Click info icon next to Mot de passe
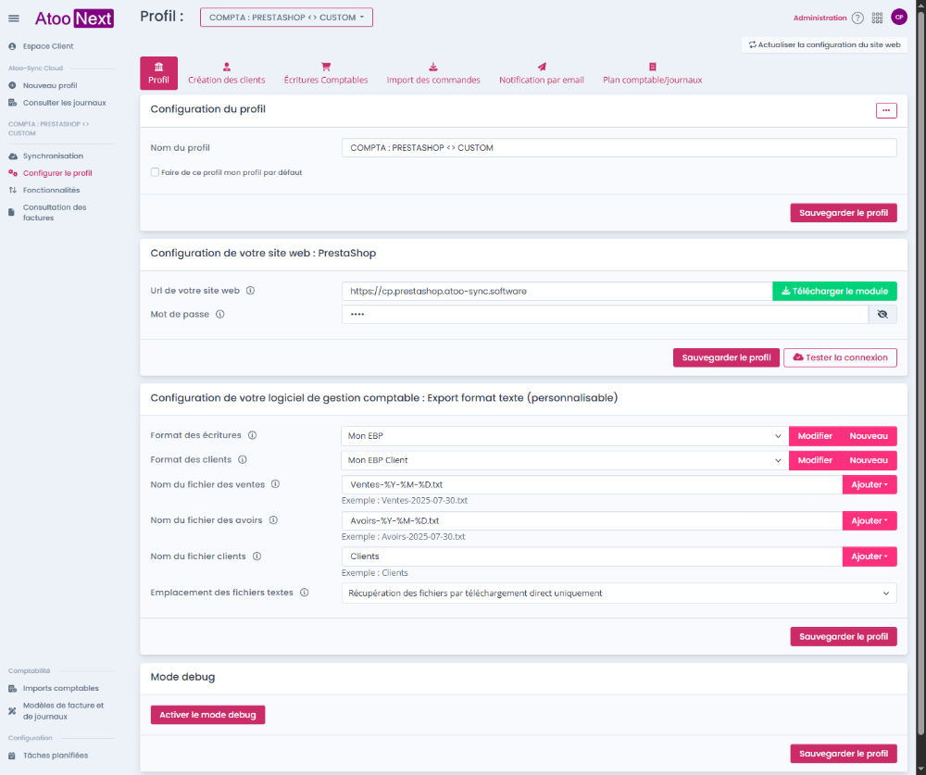Screen dimensions: 926x775 pyautogui.click(x=219, y=314)
